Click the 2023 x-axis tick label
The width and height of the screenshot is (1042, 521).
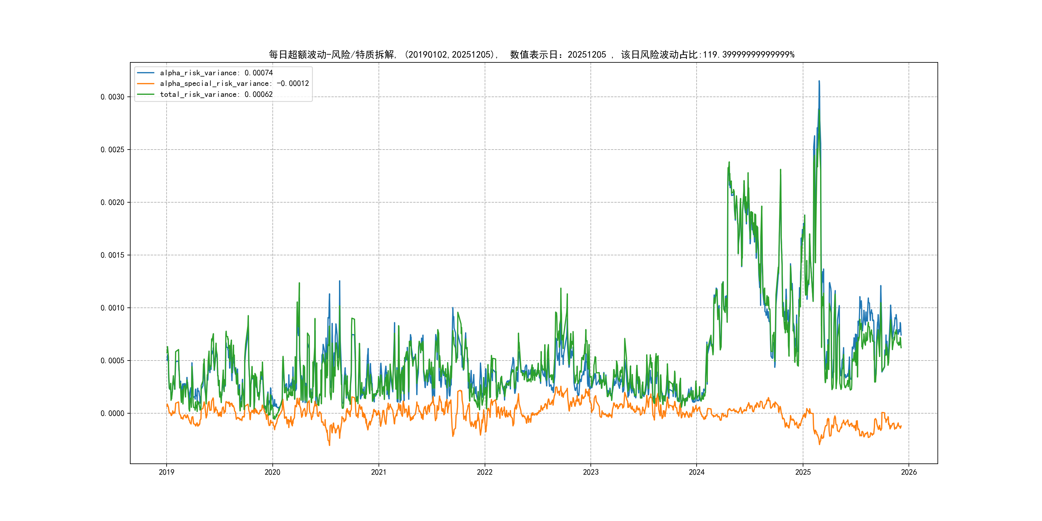point(590,472)
